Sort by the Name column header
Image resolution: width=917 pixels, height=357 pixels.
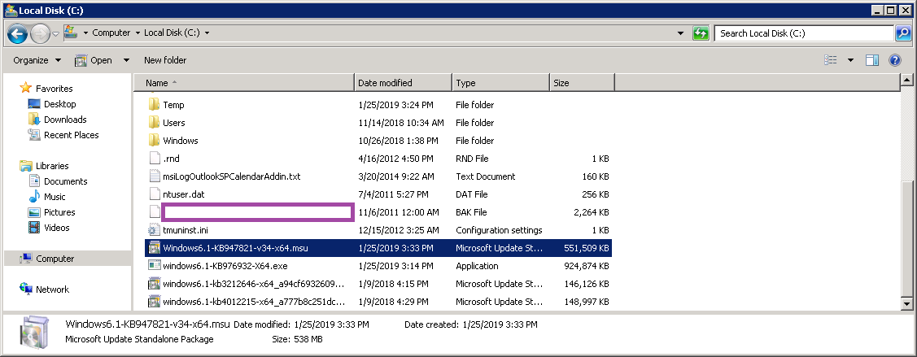click(x=244, y=83)
